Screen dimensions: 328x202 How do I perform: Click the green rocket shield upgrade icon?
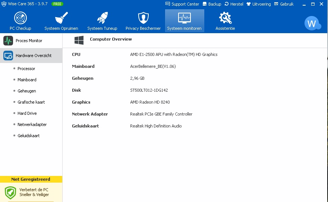tap(10, 193)
